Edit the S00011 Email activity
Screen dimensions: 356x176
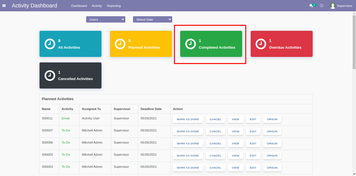pyautogui.click(x=253, y=119)
